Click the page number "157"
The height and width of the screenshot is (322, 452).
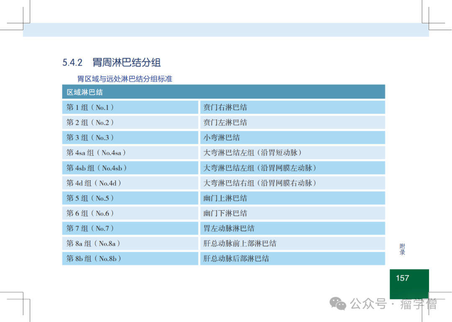click(x=403, y=278)
